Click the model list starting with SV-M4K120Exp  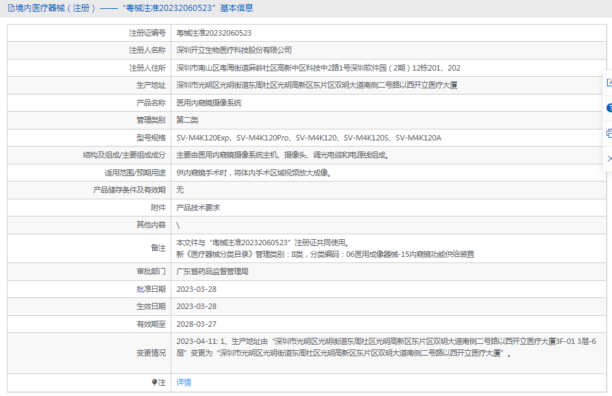[308, 138]
